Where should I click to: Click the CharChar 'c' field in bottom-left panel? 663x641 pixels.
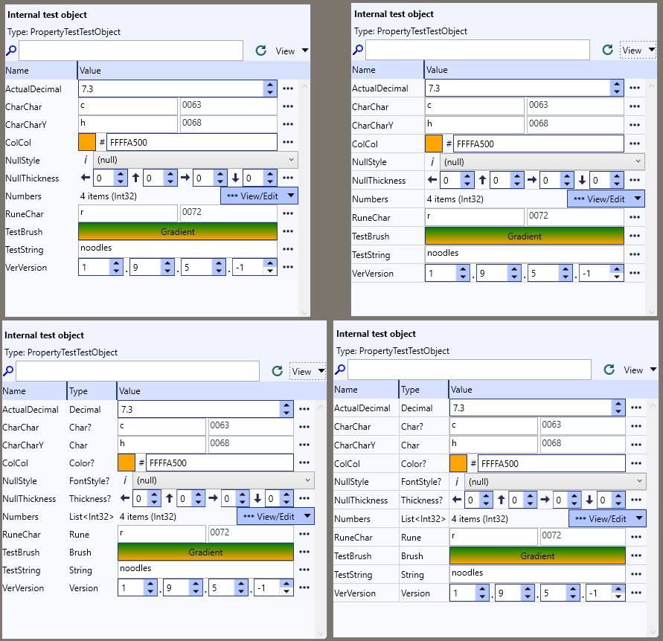pos(161,427)
